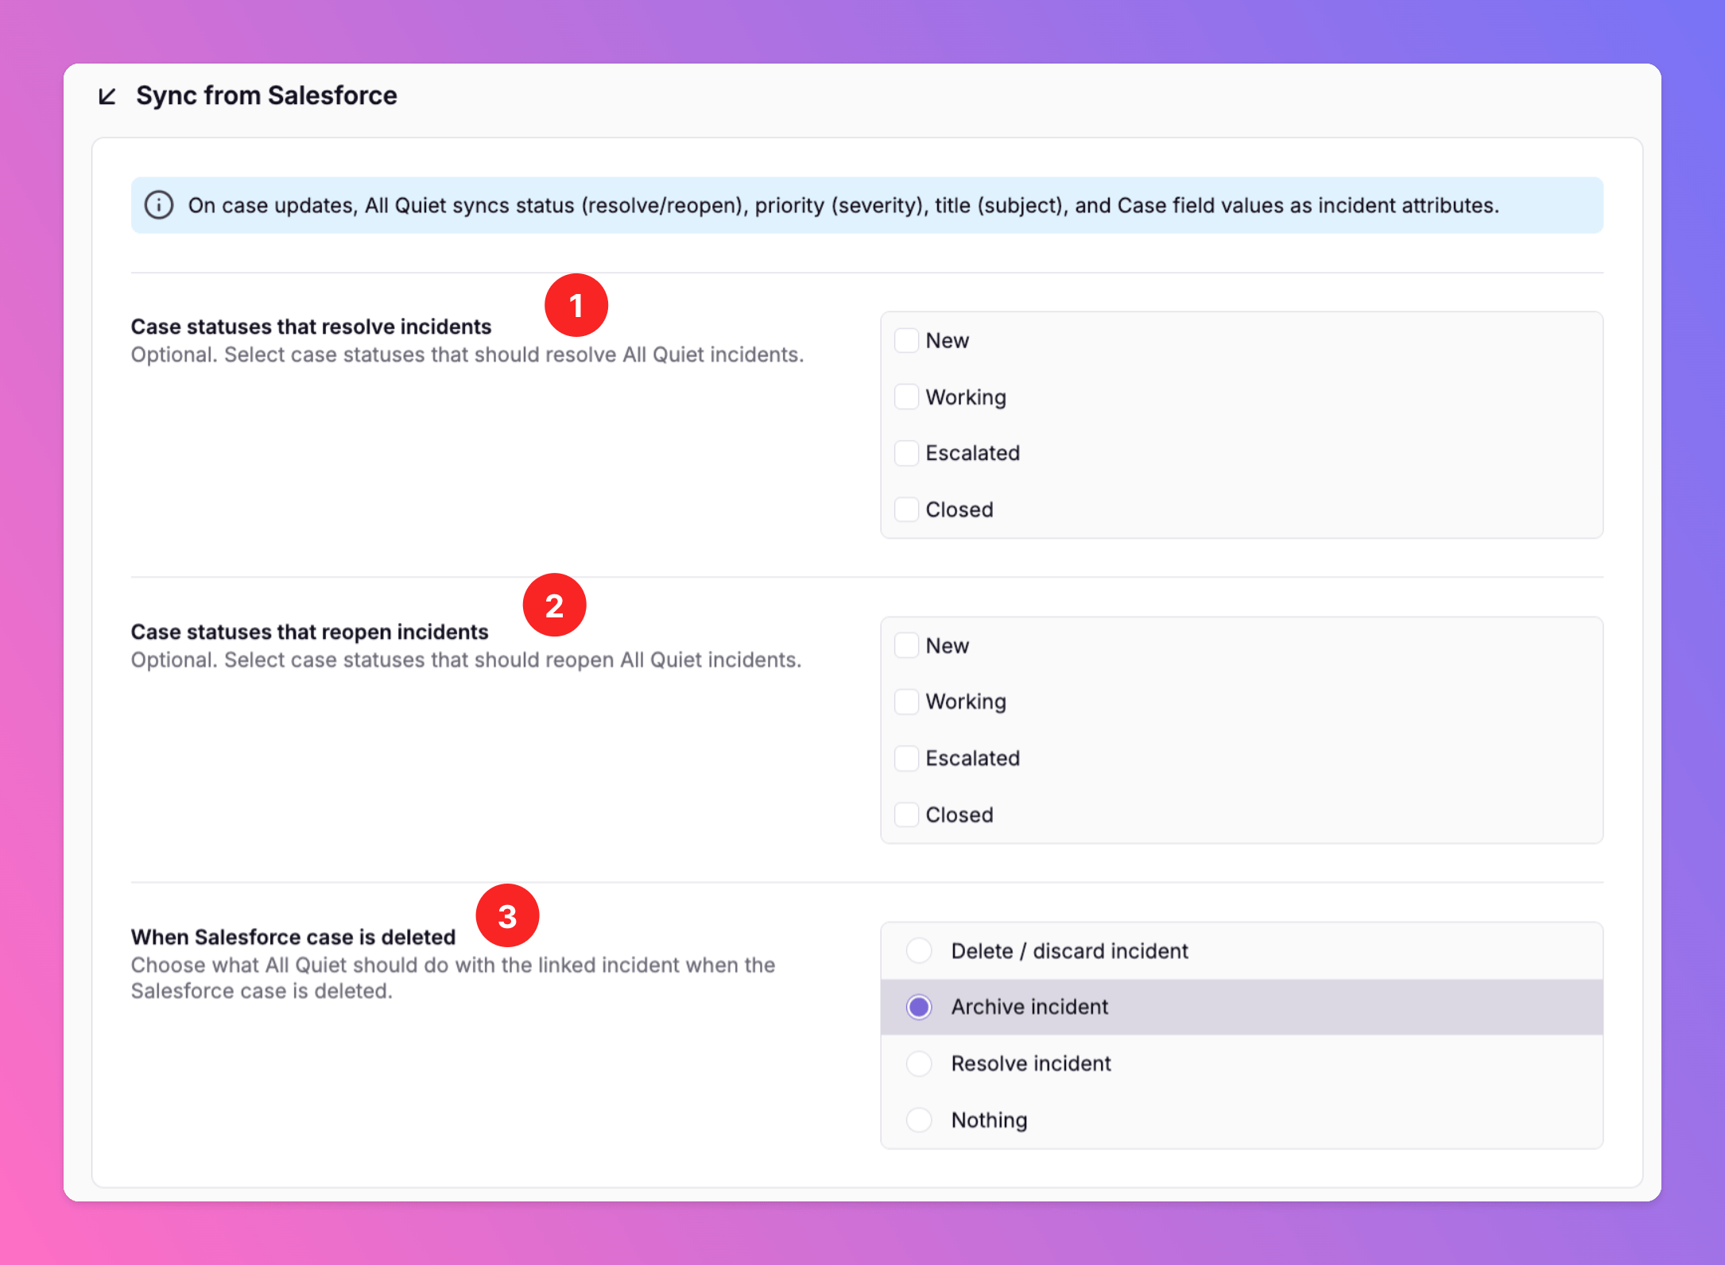Click description text about resolving All Quiet incidents

coord(467,354)
